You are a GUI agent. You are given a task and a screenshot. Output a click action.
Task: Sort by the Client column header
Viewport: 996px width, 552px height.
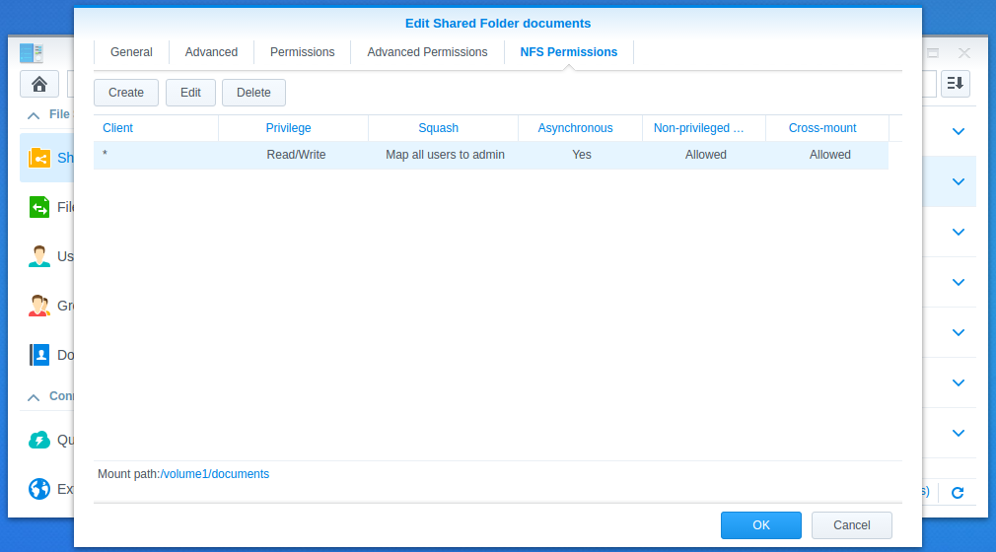(x=156, y=128)
